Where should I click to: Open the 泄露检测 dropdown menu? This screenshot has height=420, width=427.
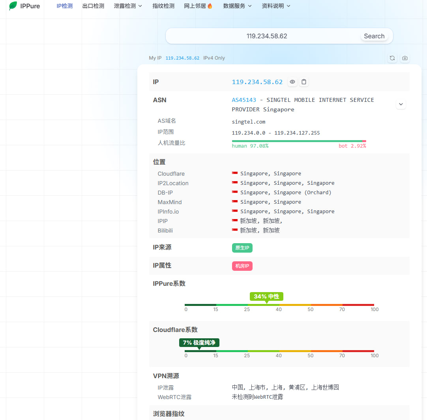128,6
